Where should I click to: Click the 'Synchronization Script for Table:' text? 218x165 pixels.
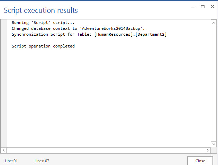(x=52, y=34)
